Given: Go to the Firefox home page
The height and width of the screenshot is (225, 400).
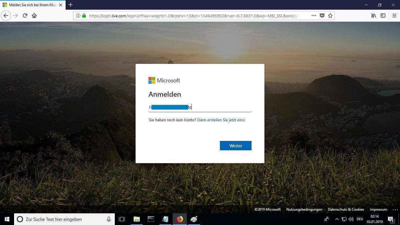Looking at the screenshot, I should coord(34,16).
